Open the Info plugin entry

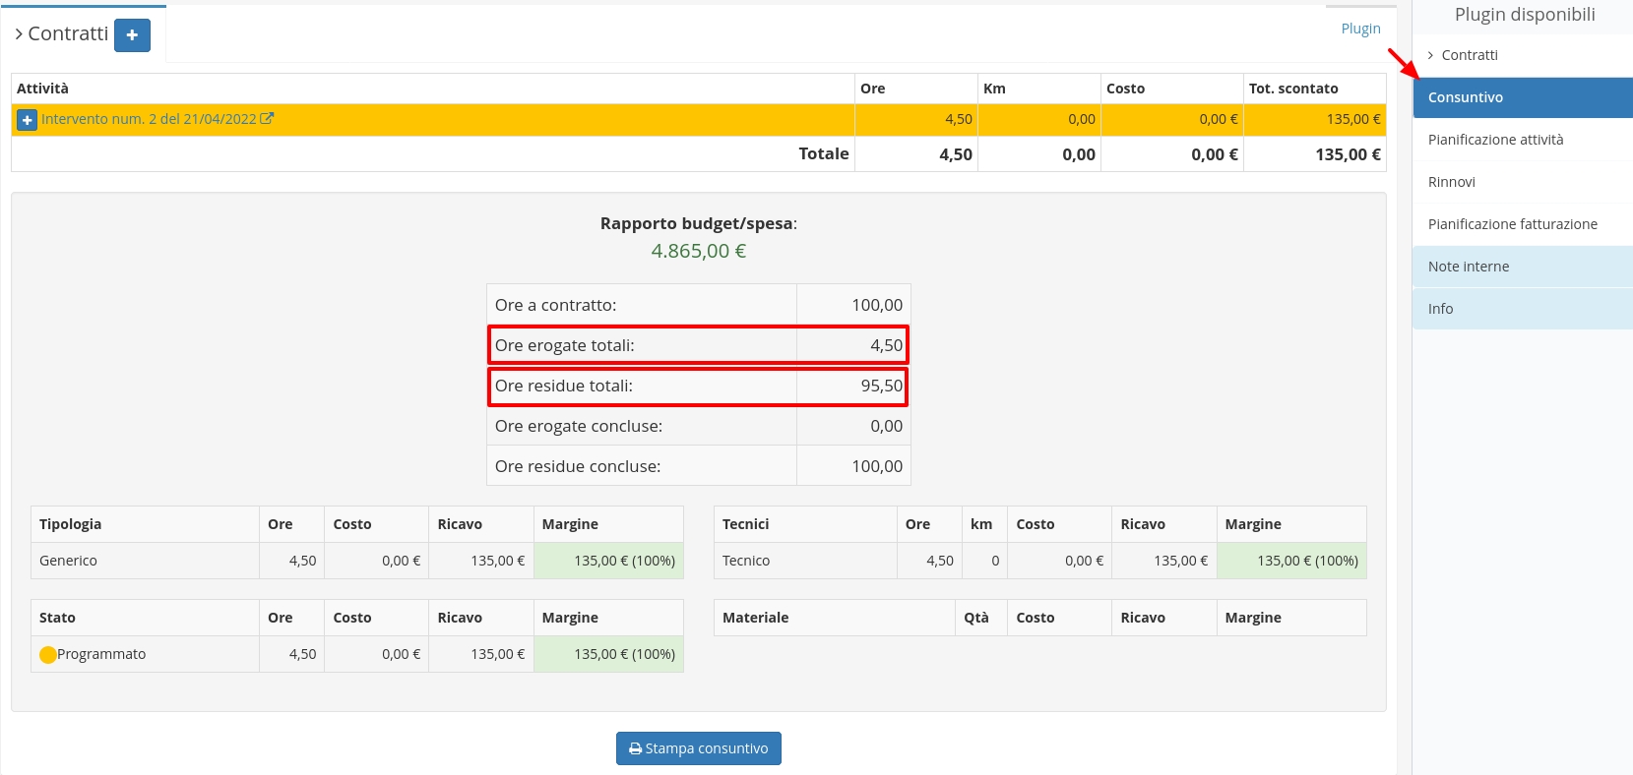[1440, 309]
